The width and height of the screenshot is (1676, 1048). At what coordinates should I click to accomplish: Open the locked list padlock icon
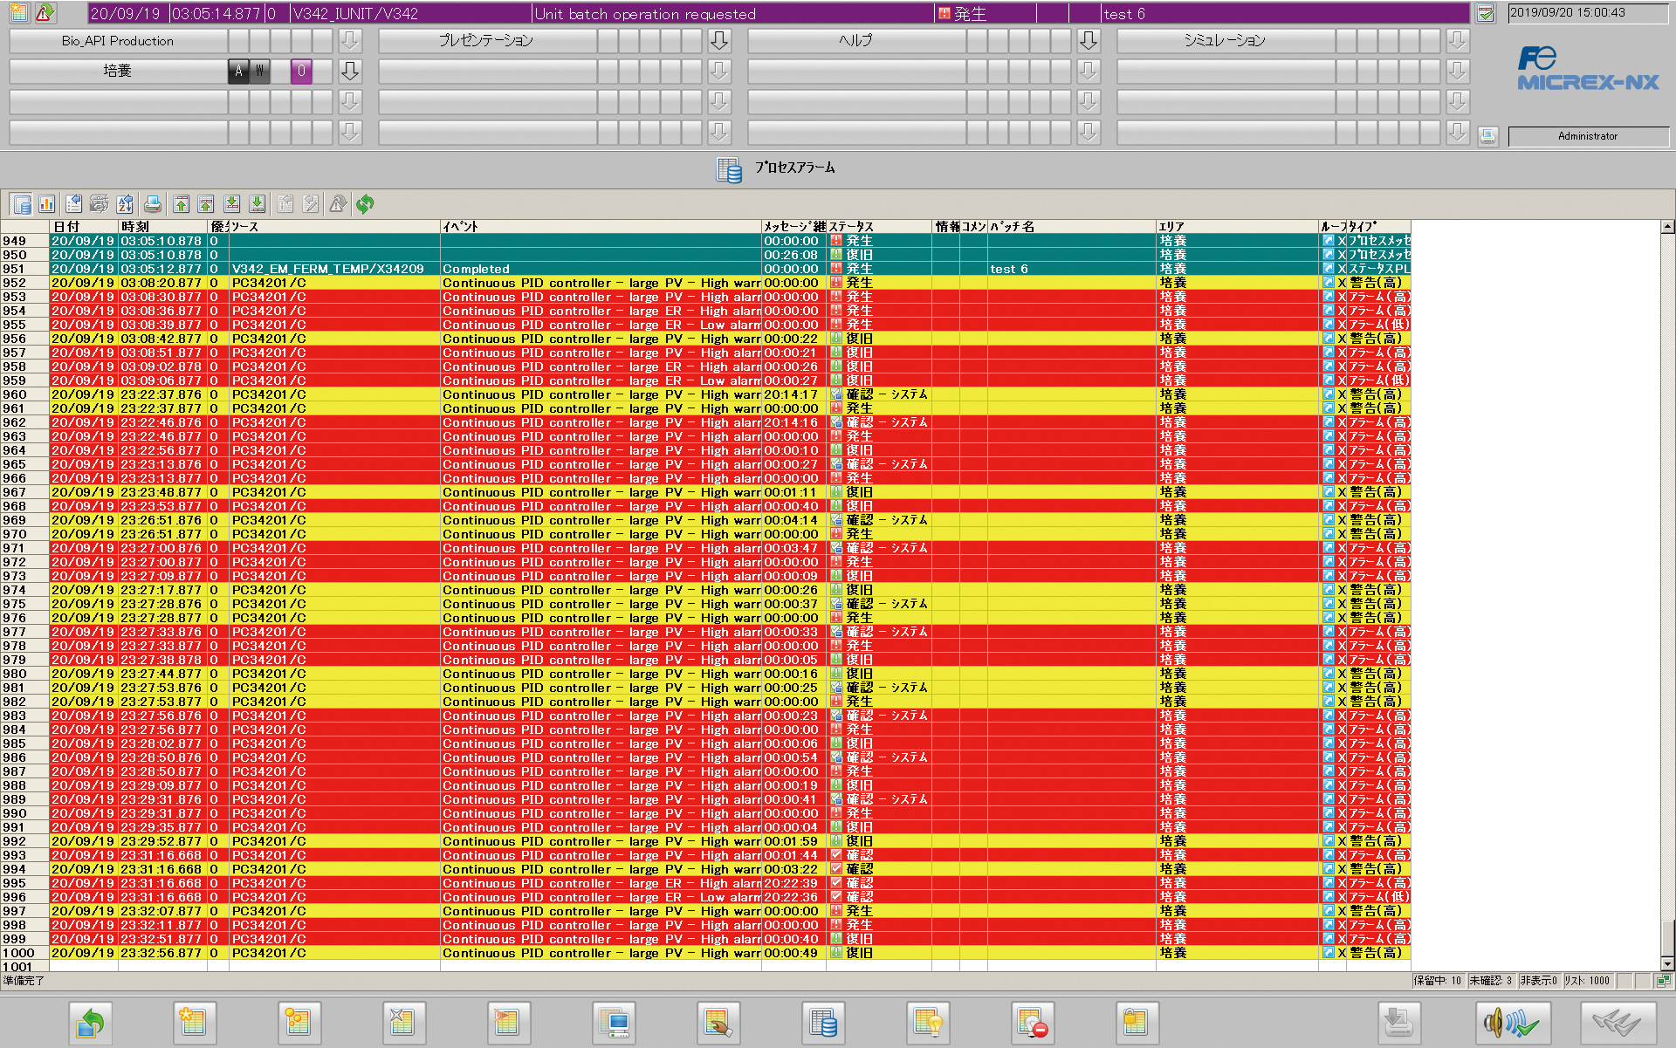[x=1137, y=1023]
